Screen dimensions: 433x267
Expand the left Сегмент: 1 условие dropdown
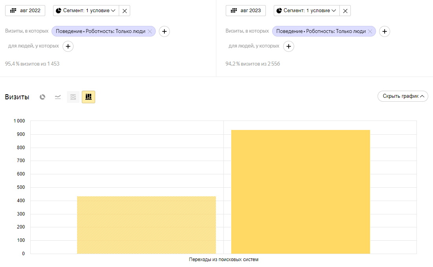pos(86,11)
